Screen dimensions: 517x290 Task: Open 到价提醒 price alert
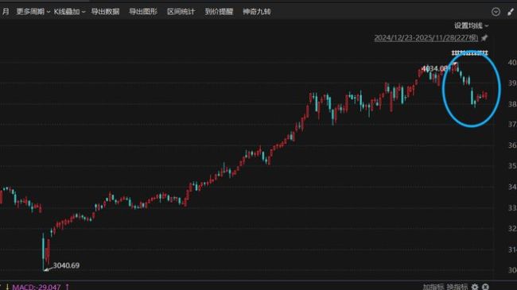tap(219, 12)
